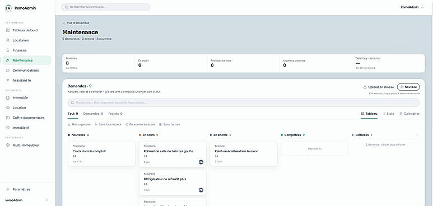The width and height of the screenshot is (433, 206).
Task: Click '1 demande · cliquer pour afficher'
Action: [385, 144]
